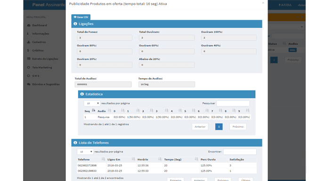Image resolution: width=334 pixels, height=181 pixels.
Task: Click phone number 062982198833
Action: point(87,171)
